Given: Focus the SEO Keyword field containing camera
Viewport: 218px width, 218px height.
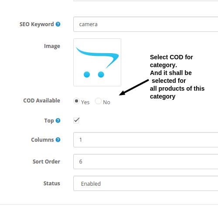Looking at the screenshot, I should [146, 24].
